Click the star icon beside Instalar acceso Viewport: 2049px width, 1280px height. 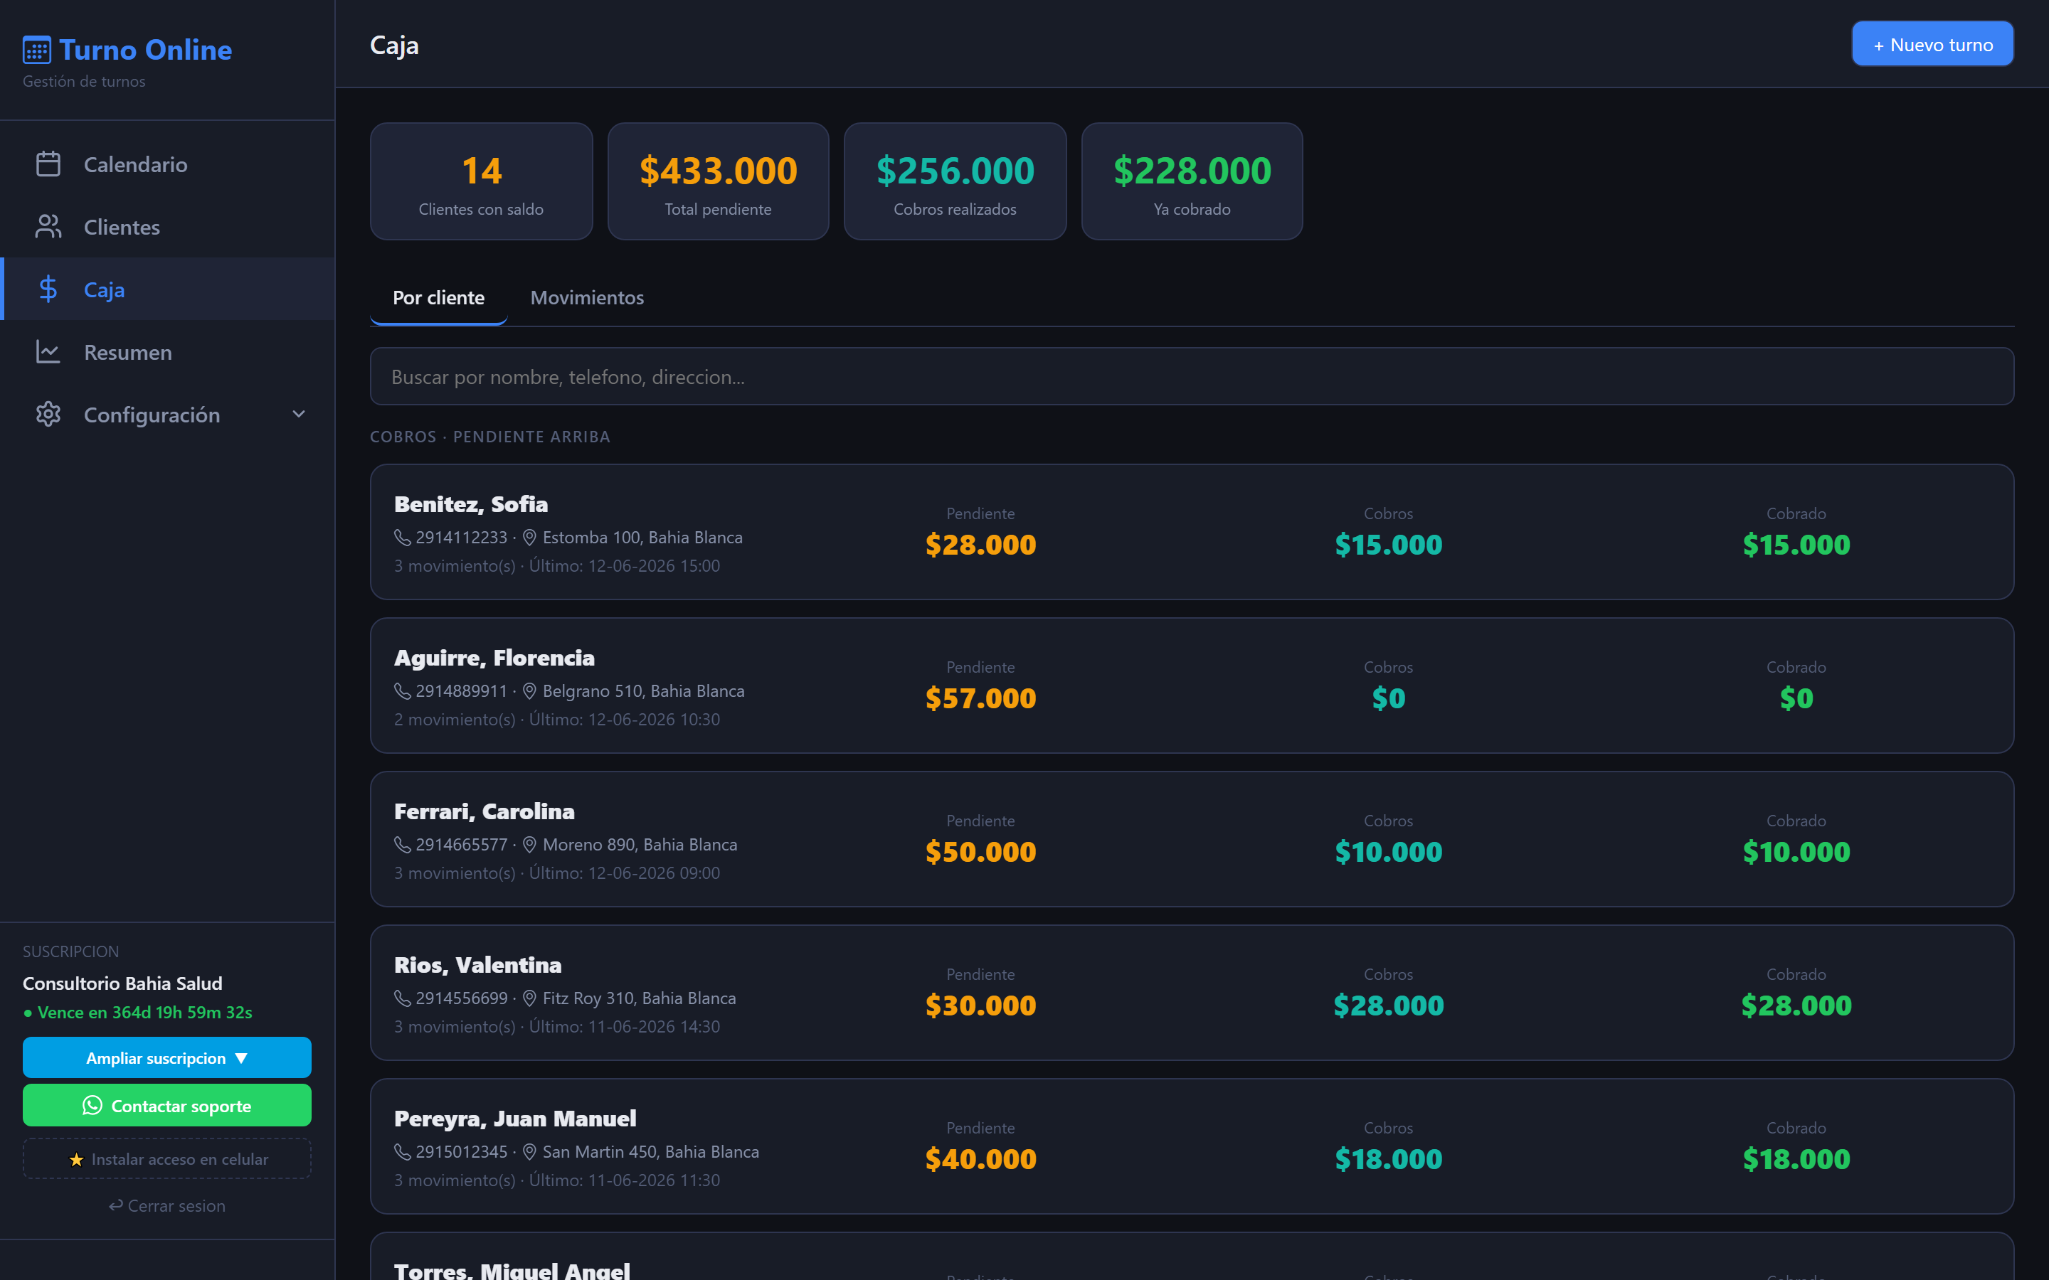click(76, 1160)
